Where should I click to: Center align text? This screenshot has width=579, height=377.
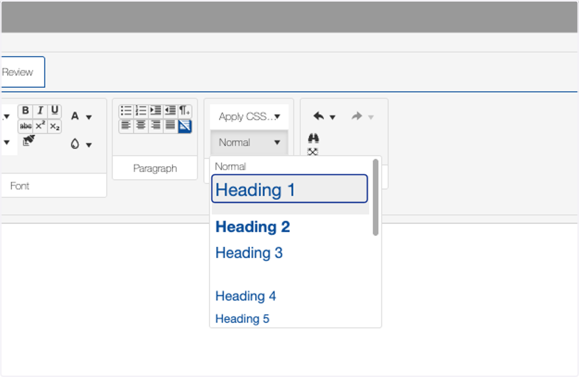[140, 126]
